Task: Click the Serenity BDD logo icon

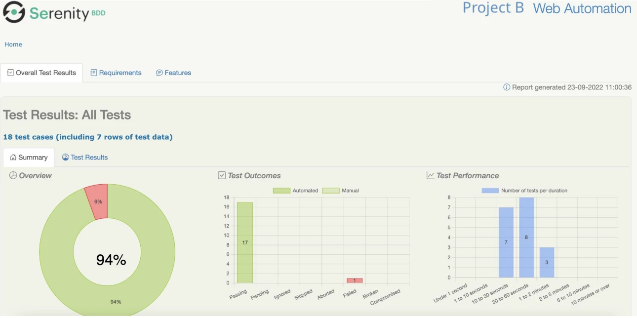Action: (x=14, y=12)
